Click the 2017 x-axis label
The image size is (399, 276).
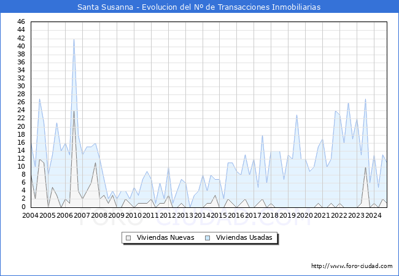[253, 215]
